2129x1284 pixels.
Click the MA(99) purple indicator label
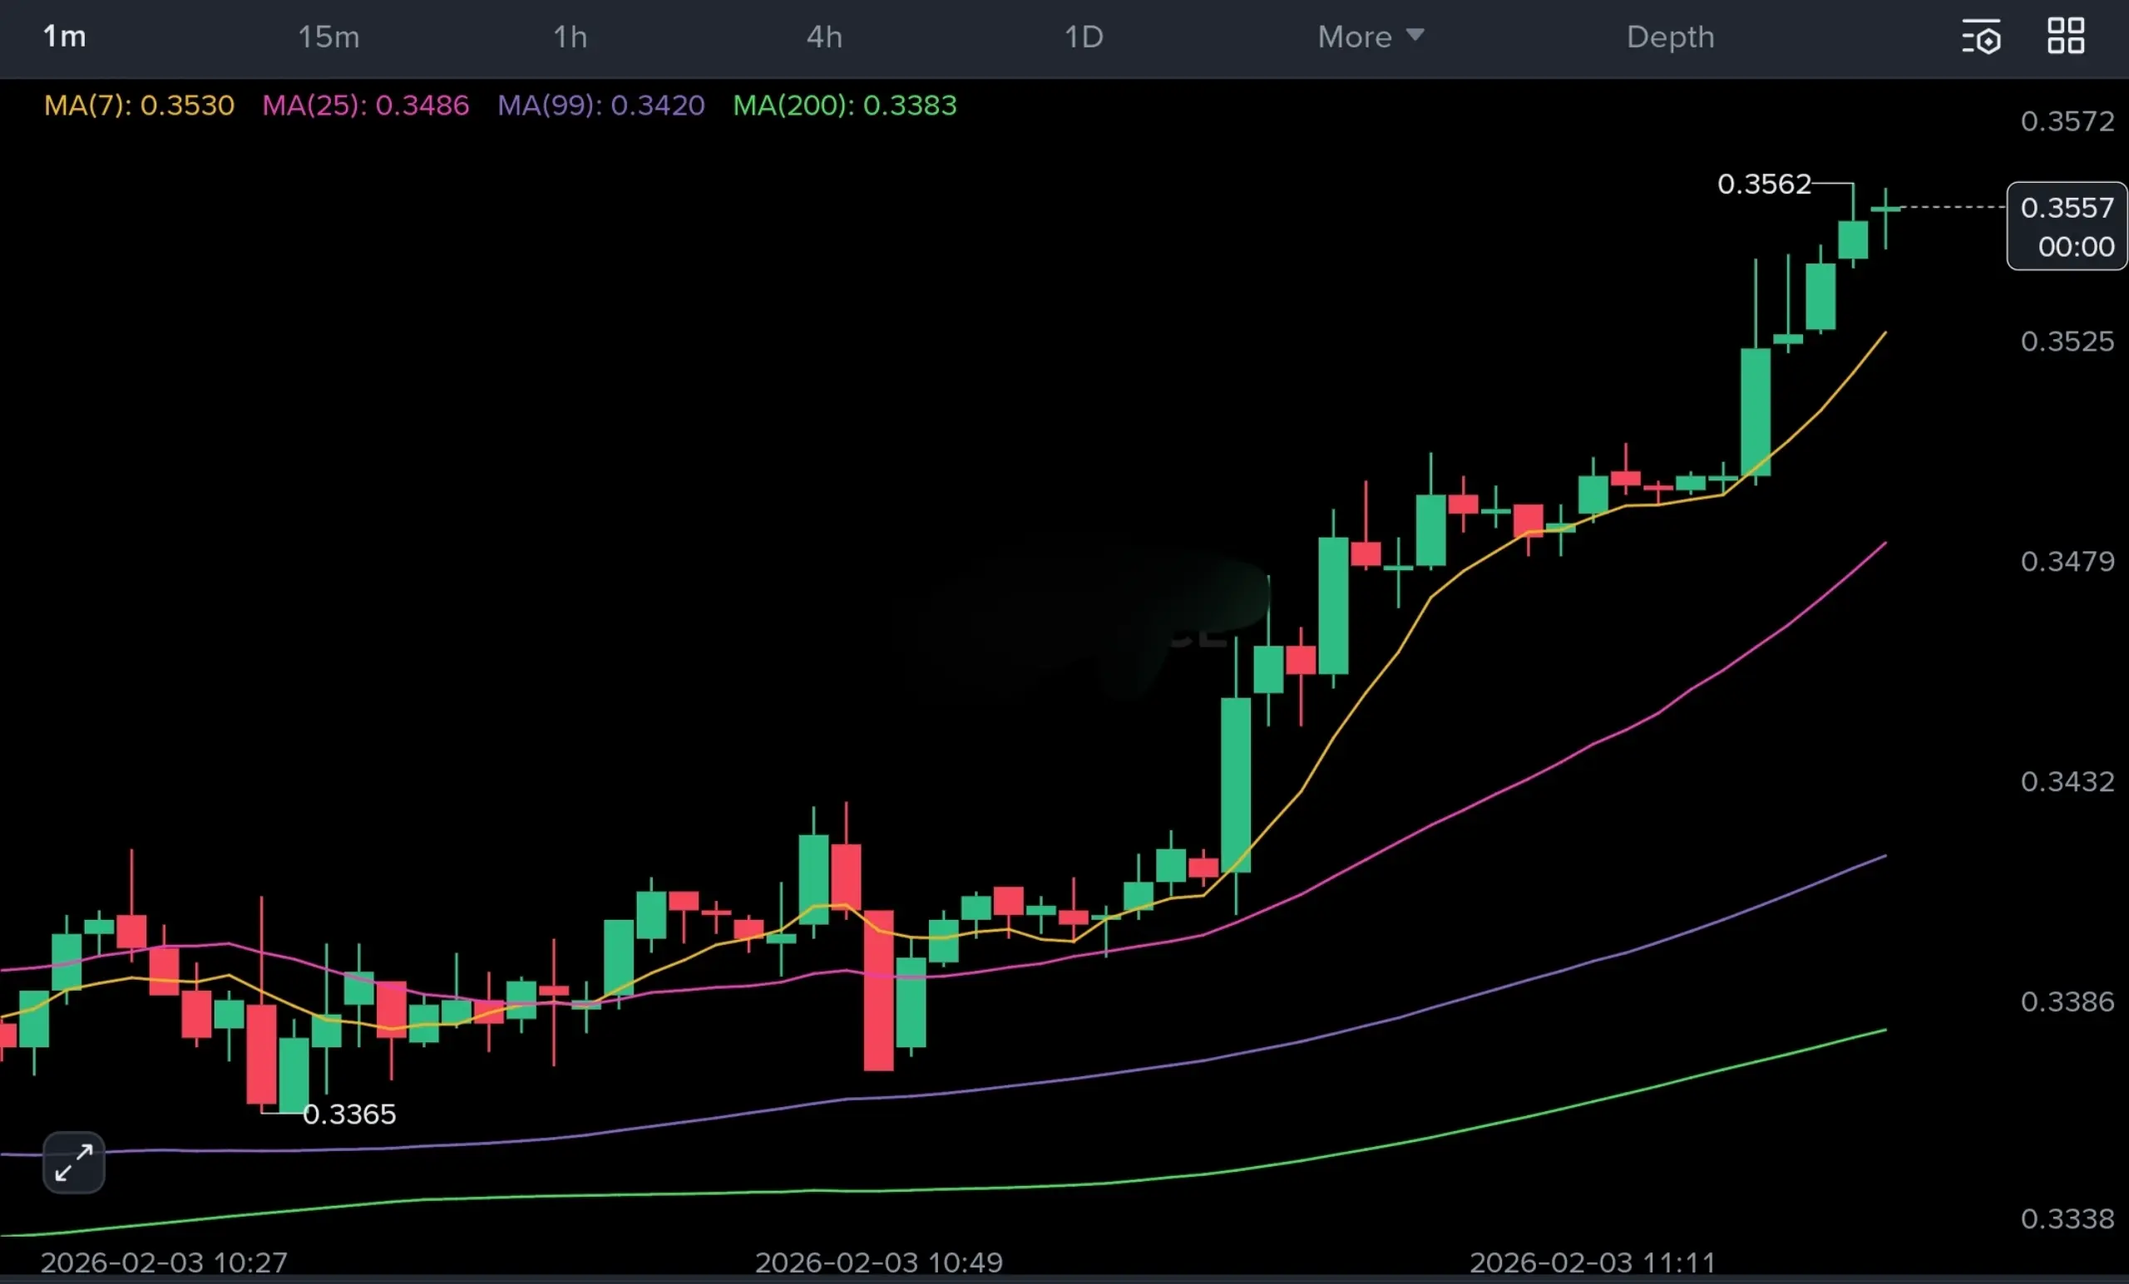tap(600, 106)
